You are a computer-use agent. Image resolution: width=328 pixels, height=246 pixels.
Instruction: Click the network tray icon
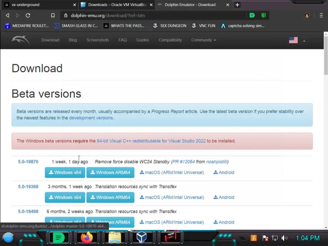point(275,238)
